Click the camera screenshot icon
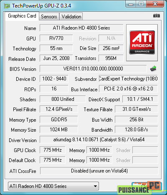Viewport: 167px width, 195px height. click(157, 16)
